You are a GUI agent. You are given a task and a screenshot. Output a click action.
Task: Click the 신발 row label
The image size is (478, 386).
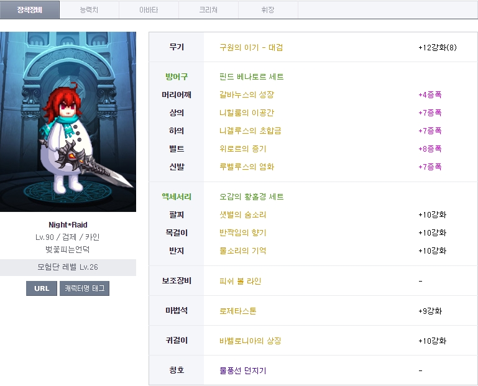click(x=177, y=167)
